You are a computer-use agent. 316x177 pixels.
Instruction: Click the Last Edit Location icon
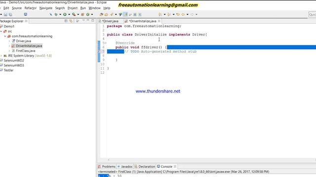[178, 14]
